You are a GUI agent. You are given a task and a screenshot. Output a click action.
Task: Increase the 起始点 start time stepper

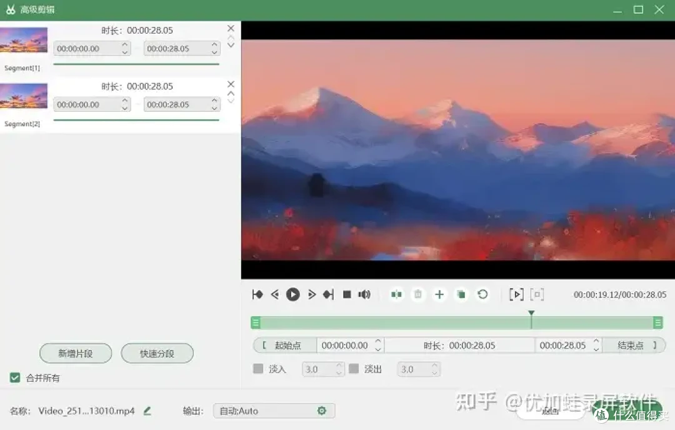pos(378,341)
